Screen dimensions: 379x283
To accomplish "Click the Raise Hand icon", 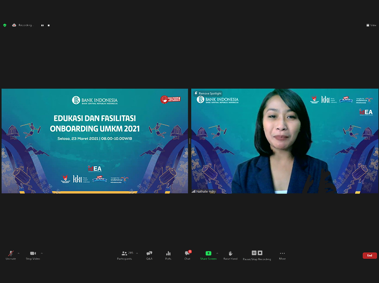I will pos(230,253).
